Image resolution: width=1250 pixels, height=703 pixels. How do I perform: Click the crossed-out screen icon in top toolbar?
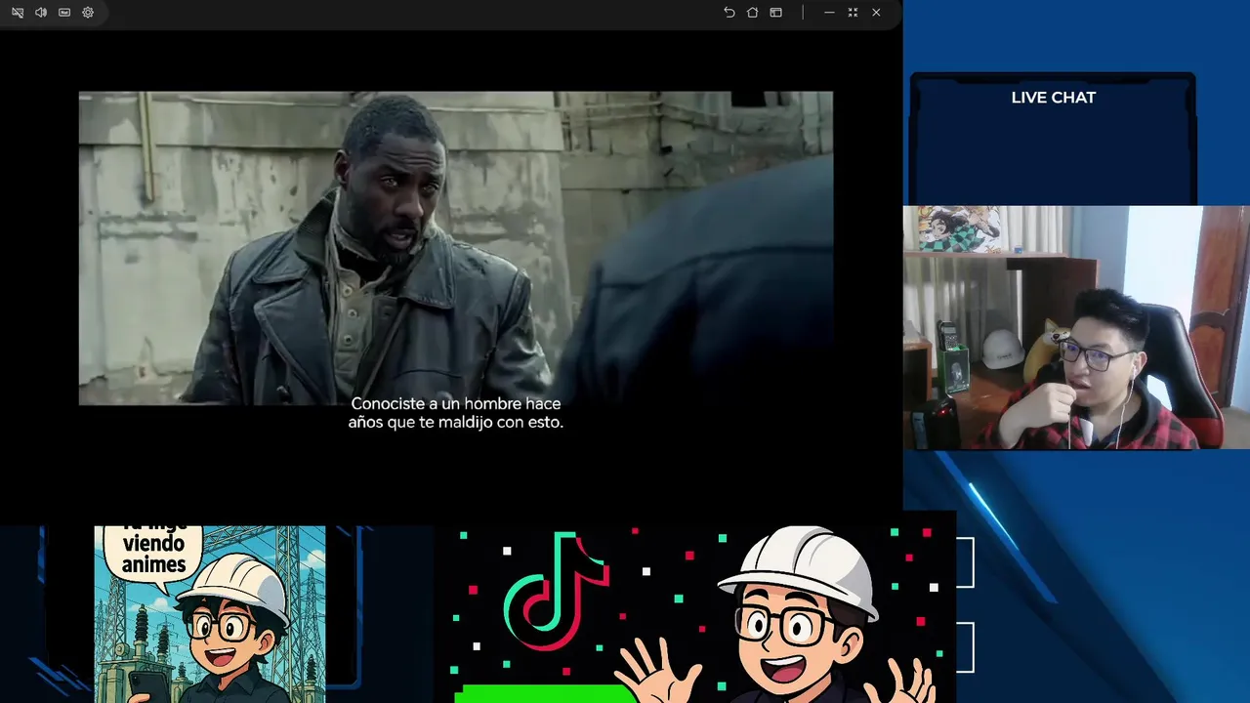(x=18, y=13)
